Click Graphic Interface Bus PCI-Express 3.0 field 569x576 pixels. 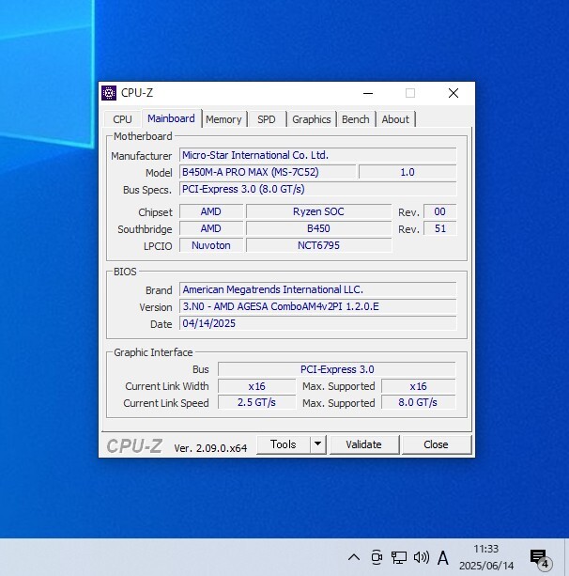coord(337,369)
